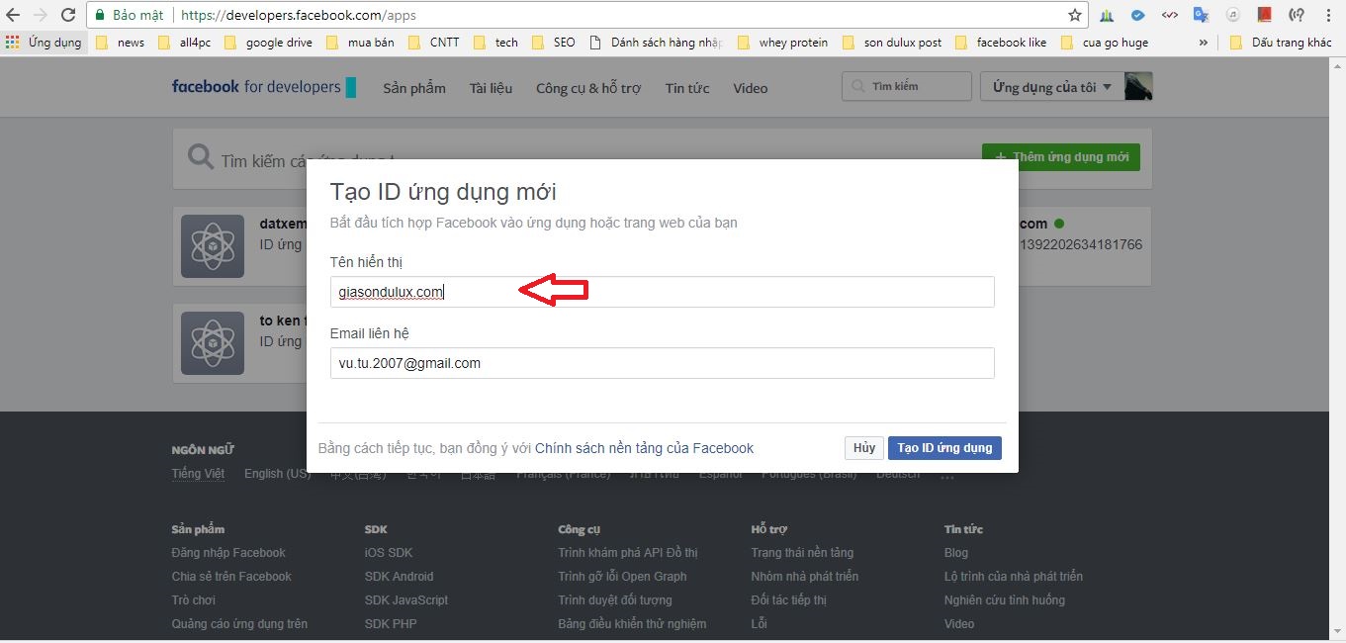
Task: Open the Google Translate extension icon
Action: (1202, 16)
